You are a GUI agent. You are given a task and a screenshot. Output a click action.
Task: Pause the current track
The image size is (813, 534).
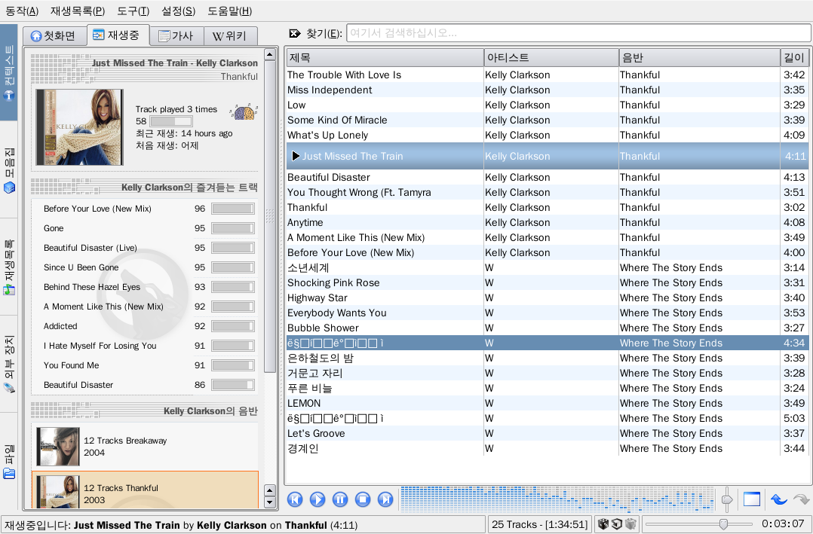pos(340,499)
